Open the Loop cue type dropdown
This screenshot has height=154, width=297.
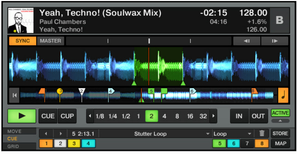point(233,134)
